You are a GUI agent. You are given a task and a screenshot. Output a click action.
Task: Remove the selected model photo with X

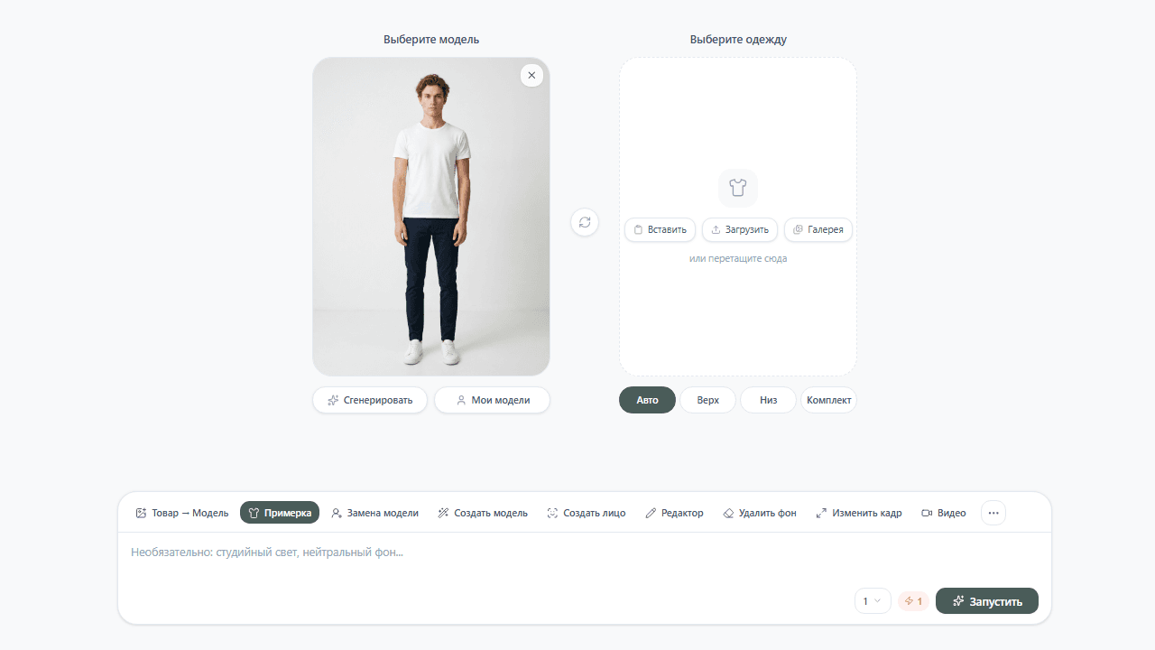[531, 76]
